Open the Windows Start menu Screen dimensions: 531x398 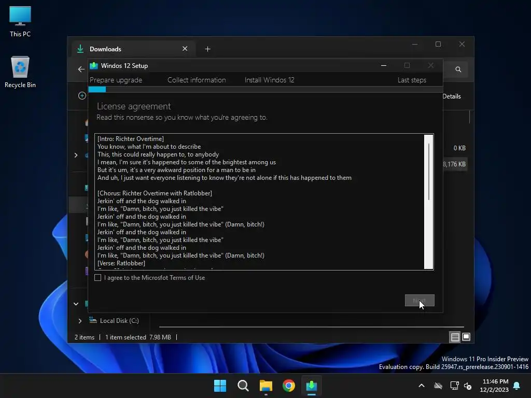click(x=220, y=386)
